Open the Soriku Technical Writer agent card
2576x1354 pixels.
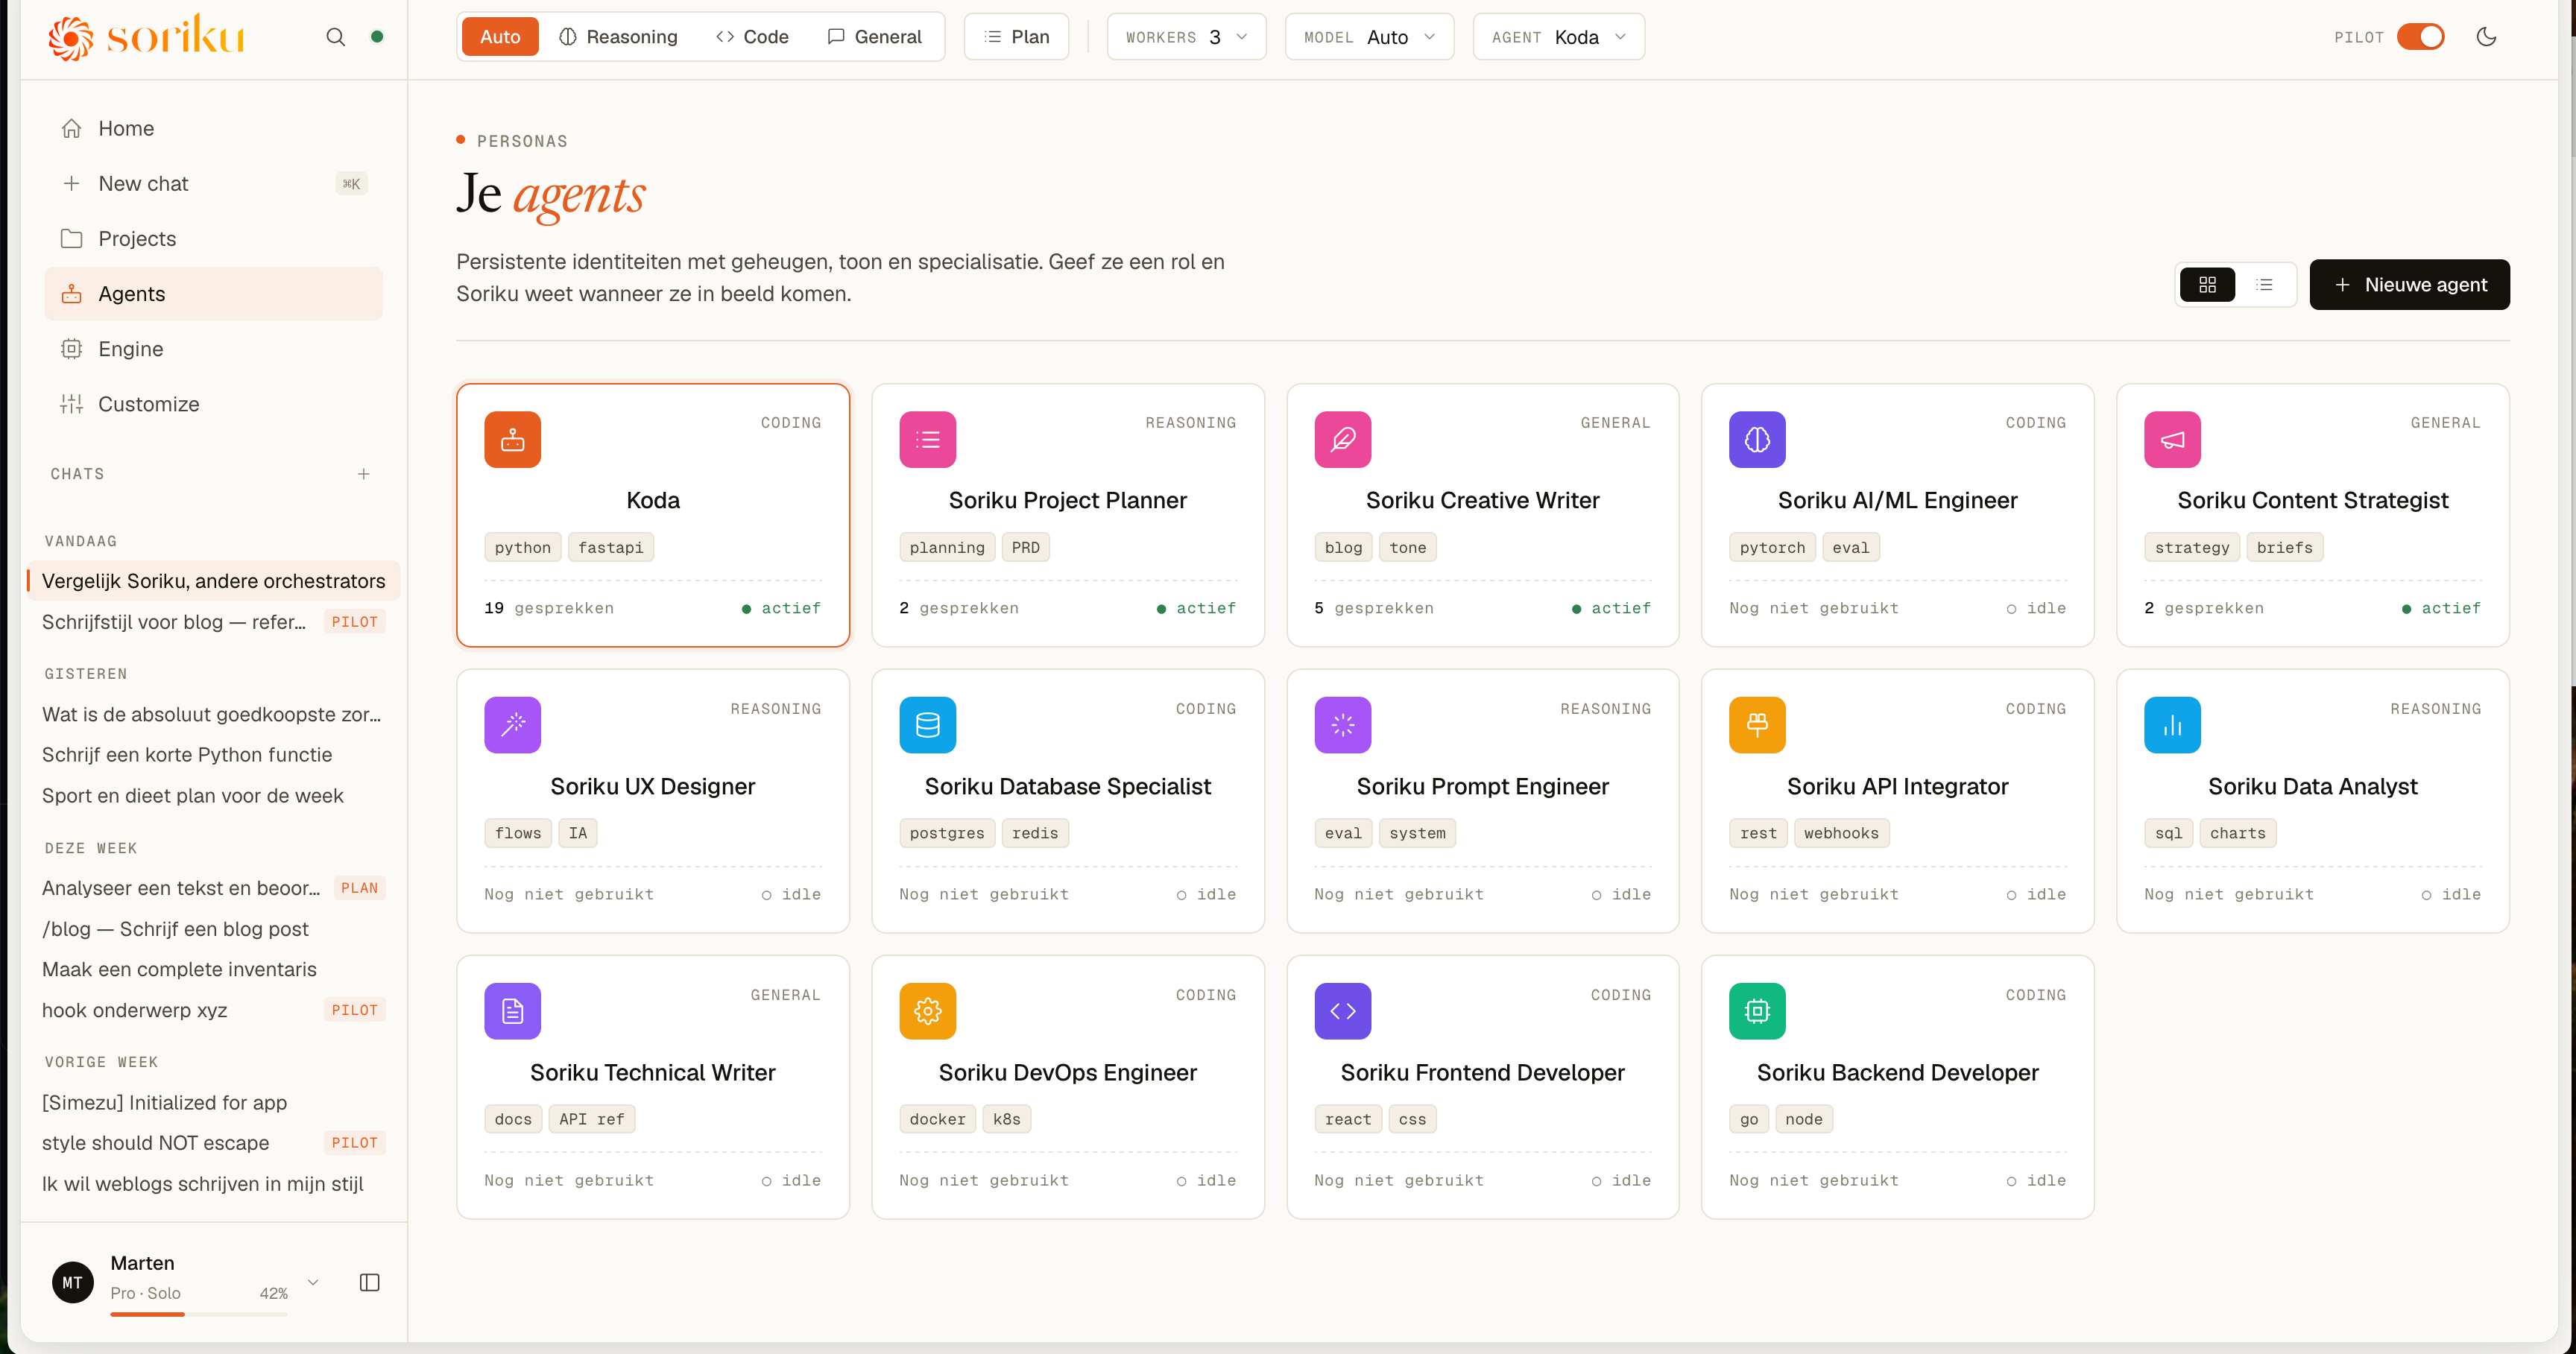pos(653,1087)
